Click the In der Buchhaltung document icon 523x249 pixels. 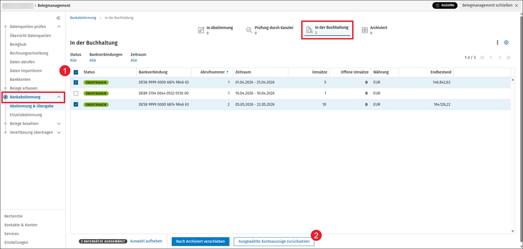point(310,29)
